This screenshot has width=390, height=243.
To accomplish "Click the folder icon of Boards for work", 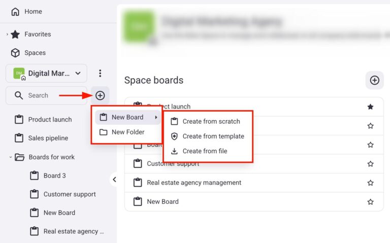I will (x=19, y=157).
